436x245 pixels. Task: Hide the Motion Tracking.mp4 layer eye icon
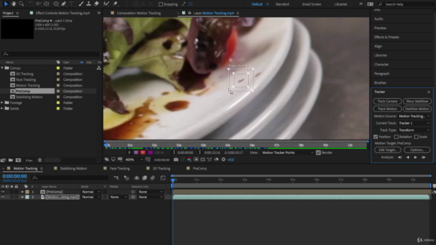coord(3,197)
